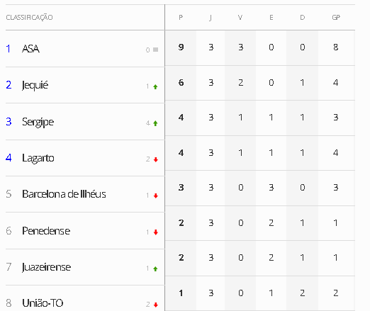Viewport: 370px width, 311px height.
Task: Click red down arrow beside Barcelona de Ilhéus
Action: [x=156, y=196]
